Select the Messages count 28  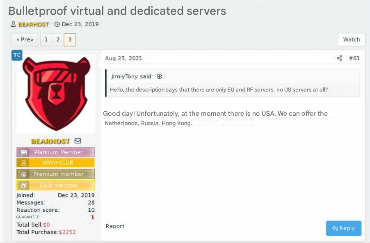pos(91,203)
